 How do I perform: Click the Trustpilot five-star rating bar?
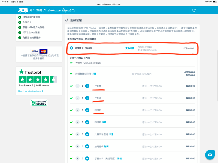click(38, 79)
